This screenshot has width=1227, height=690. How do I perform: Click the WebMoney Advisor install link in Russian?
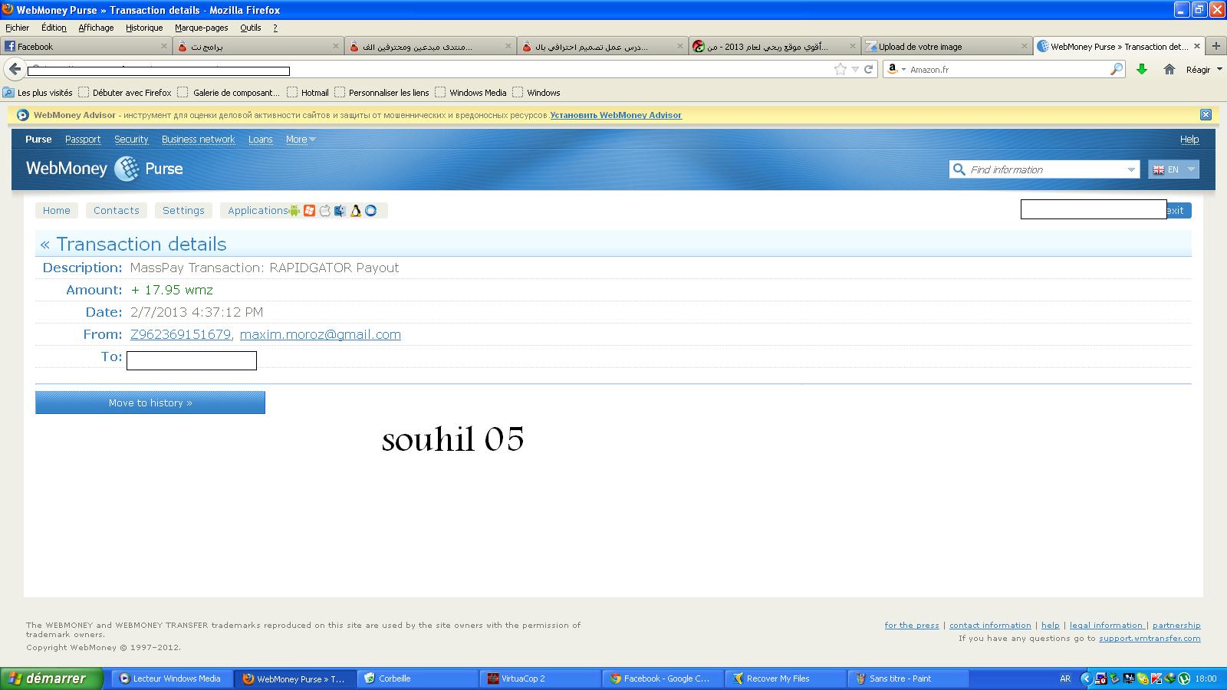pos(616,115)
